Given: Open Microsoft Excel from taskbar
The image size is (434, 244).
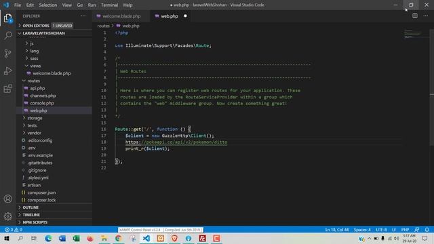Looking at the screenshot, I should pyautogui.click(x=76, y=238).
